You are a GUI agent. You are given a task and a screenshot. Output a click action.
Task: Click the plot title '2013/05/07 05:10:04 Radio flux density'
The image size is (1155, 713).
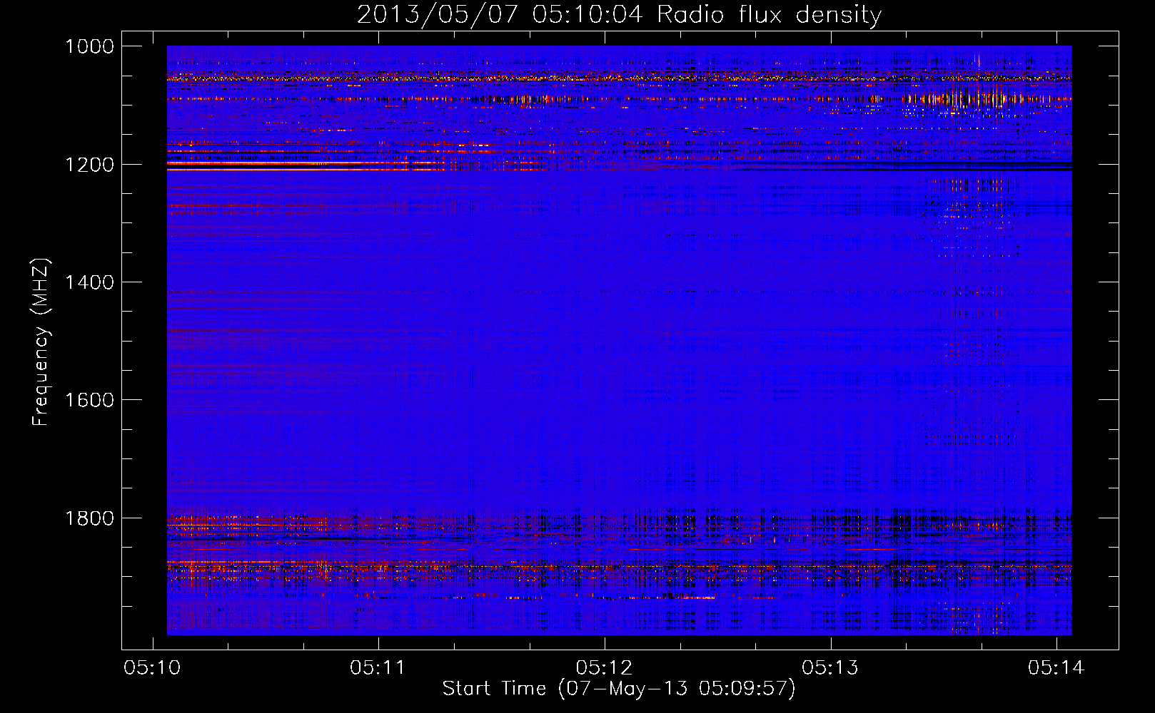coord(619,14)
